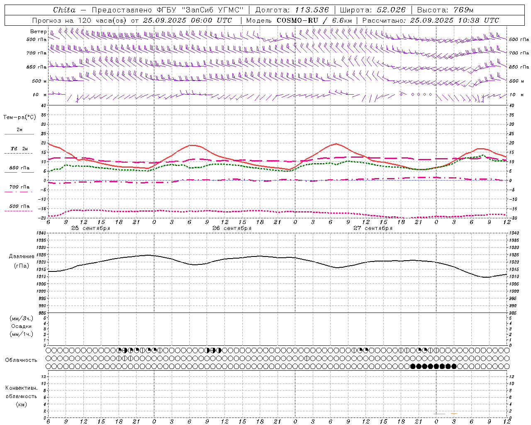Viewport: 531px width, 425px height.
Task: Click the dotted line sample under legend 500 гПа
Action: [19, 211]
